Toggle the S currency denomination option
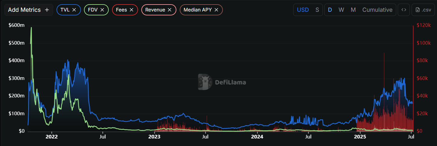Screen dimensions: 437x146 click(317, 10)
